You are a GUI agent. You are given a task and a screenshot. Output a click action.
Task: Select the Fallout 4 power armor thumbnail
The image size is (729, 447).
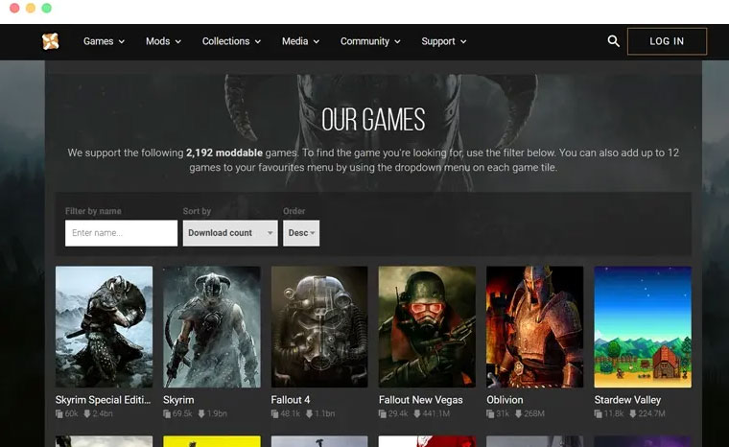point(319,327)
